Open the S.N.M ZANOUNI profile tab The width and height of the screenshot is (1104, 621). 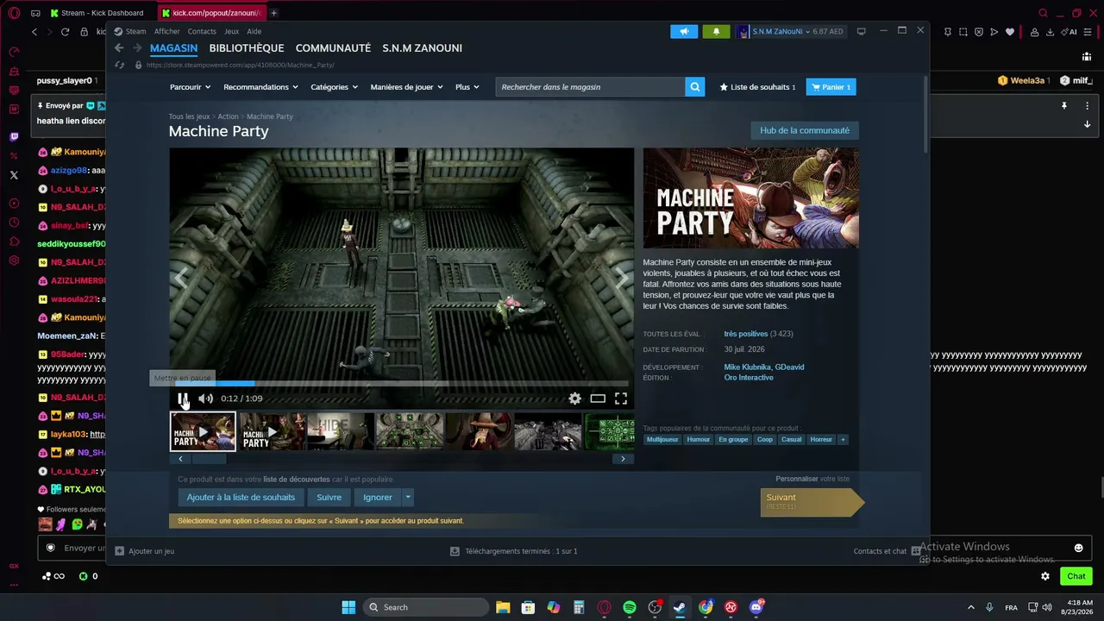click(x=423, y=48)
